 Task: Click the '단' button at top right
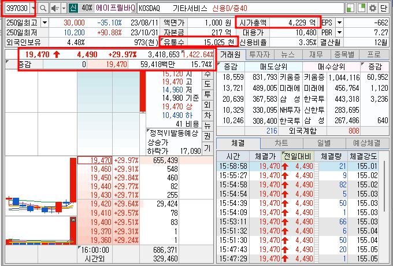(384, 8)
